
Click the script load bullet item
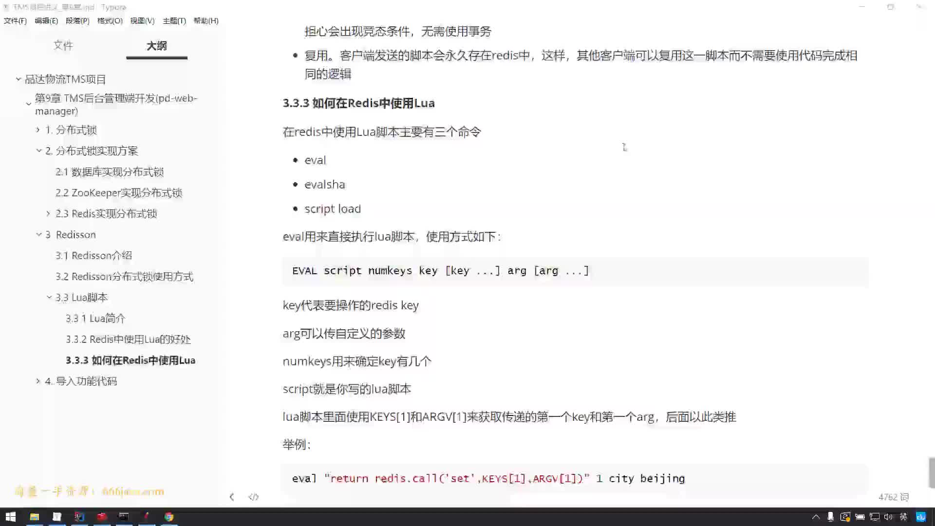coord(333,209)
